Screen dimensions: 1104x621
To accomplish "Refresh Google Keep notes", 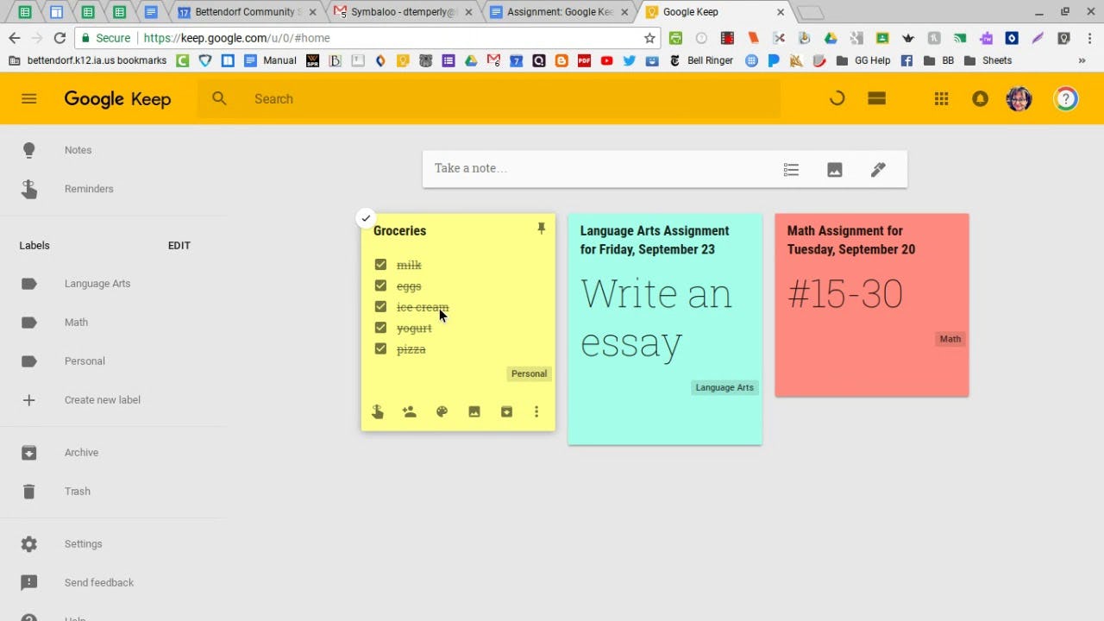I will pyautogui.click(x=836, y=98).
